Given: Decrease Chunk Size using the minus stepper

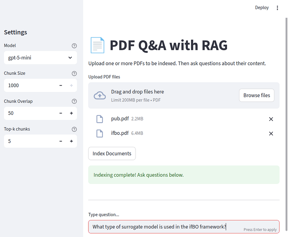Looking at the screenshot, I should 61,85.
